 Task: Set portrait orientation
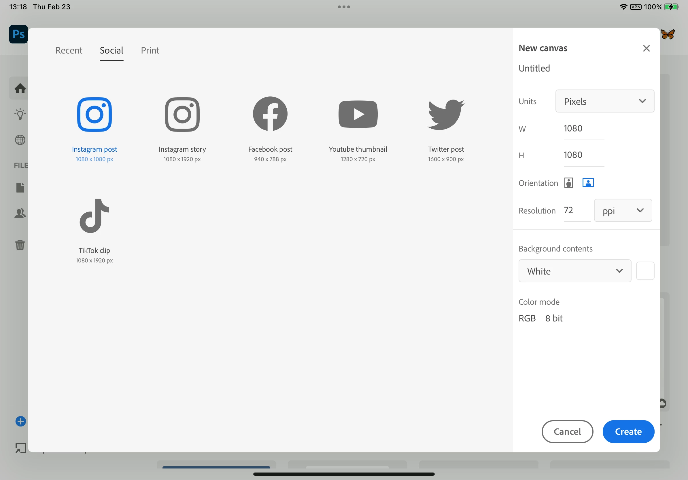tap(568, 183)
